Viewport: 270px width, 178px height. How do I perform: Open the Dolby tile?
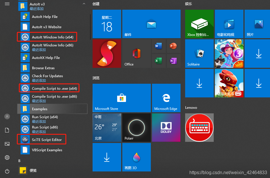coord(166,128)
